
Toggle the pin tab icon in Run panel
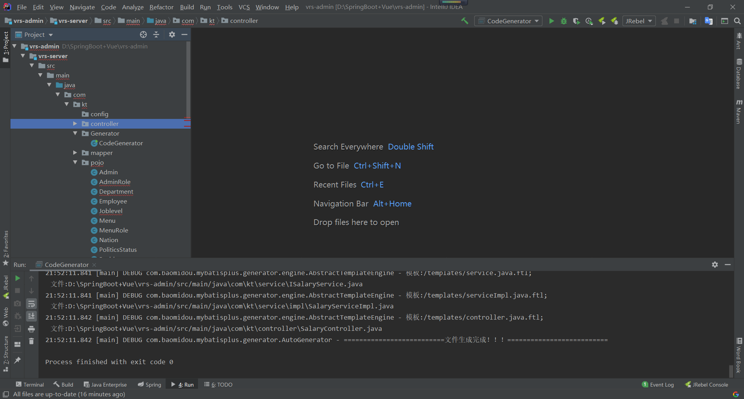(x=17, y=360)
